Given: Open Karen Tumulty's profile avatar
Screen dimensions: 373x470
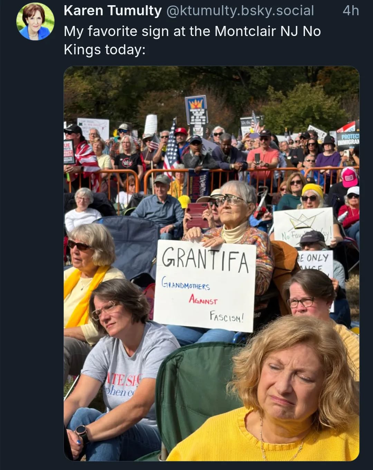Looking at the screenshot, I should [35, 22].
